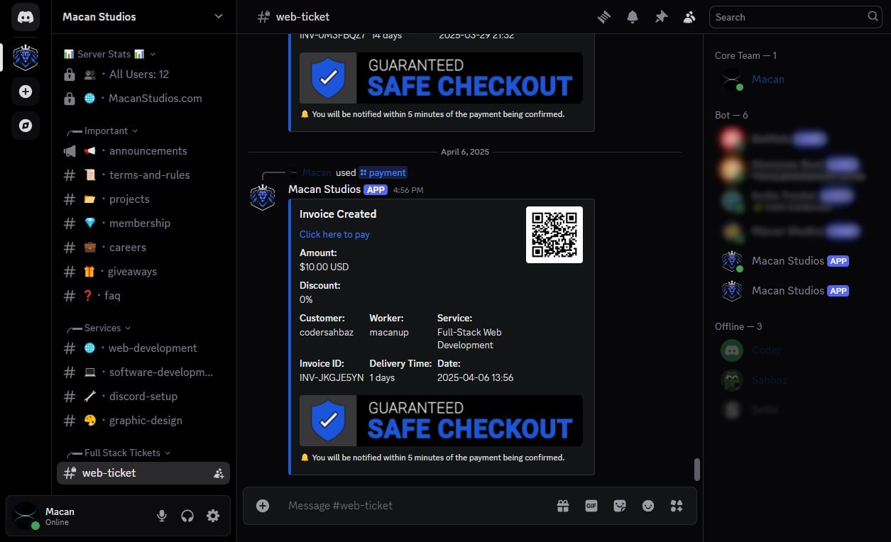The height and width of the screenshot is (542, 891).
Task: Click the Macan Studios bot avatar in chat
Action: tap(263, 197)
